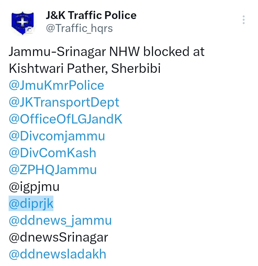Tap the word Sherbibi in the tweet
This screenshot has height=266, width=258.
pos(136,68)
